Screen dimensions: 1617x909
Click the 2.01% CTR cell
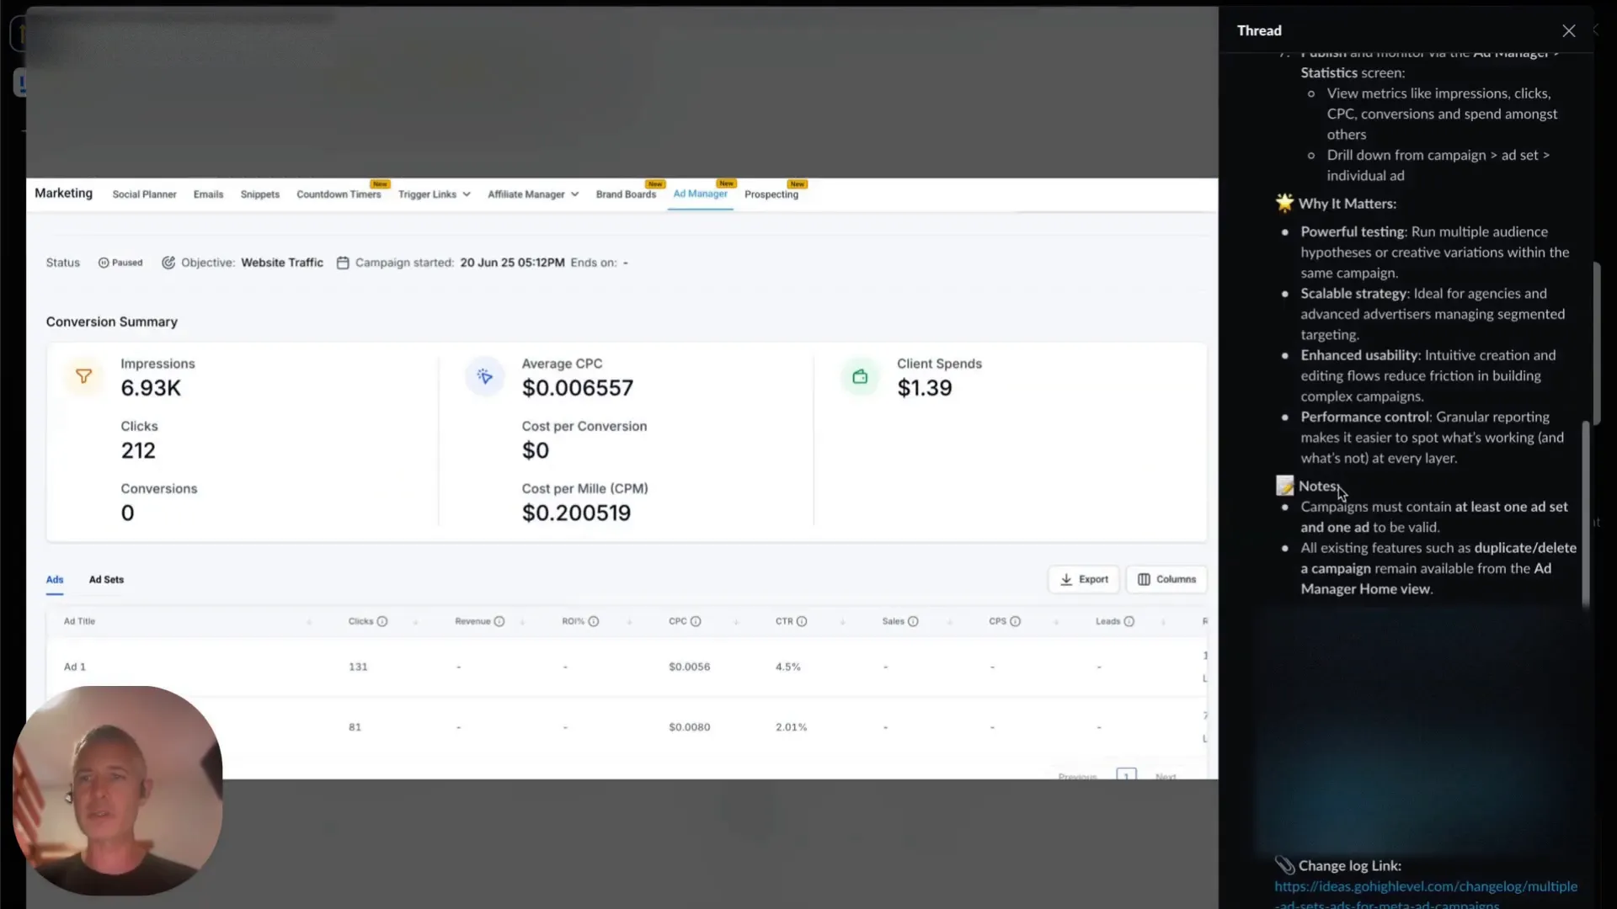[x=791, y=727]
